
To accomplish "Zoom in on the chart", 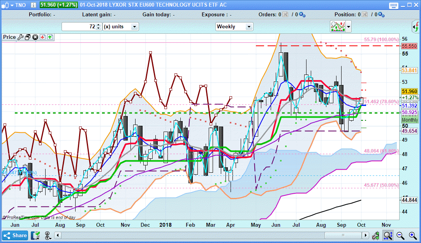I will [x=413, y=236].
